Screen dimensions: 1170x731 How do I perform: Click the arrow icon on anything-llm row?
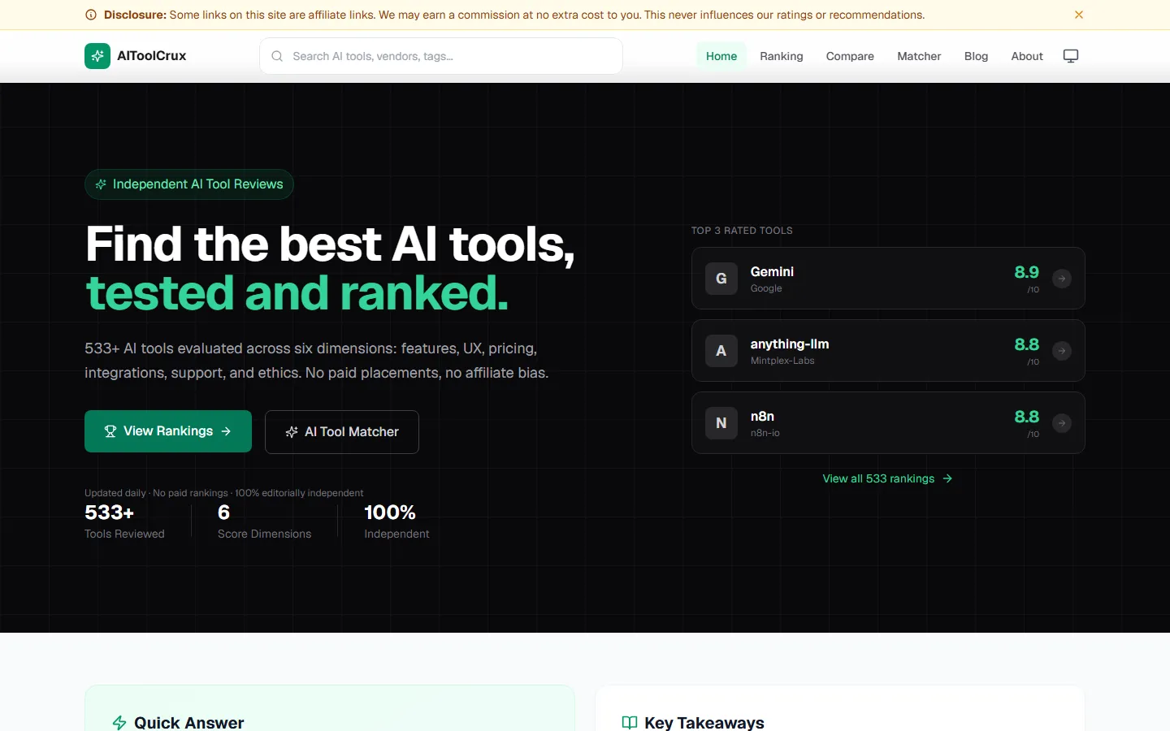pos(1062,351)
